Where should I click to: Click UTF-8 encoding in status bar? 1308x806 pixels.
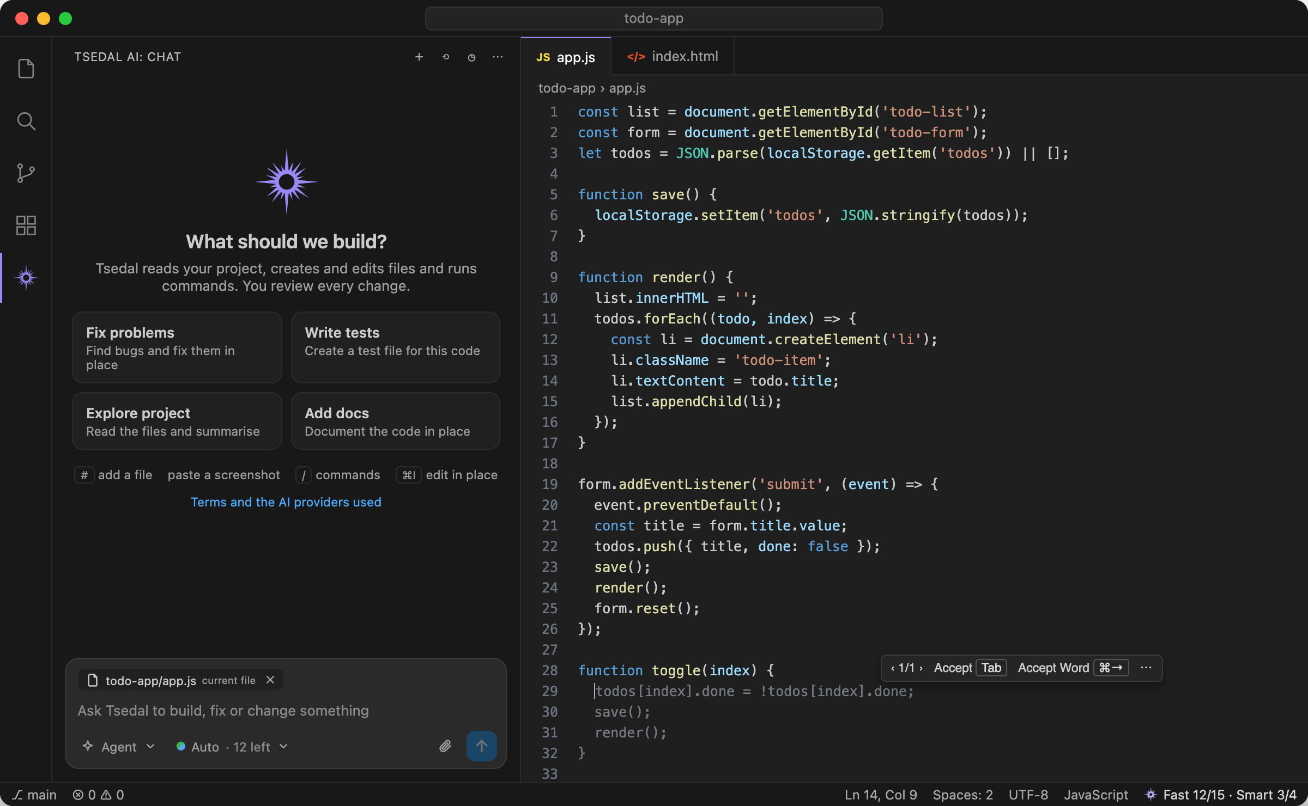(x=1028, y=795)
